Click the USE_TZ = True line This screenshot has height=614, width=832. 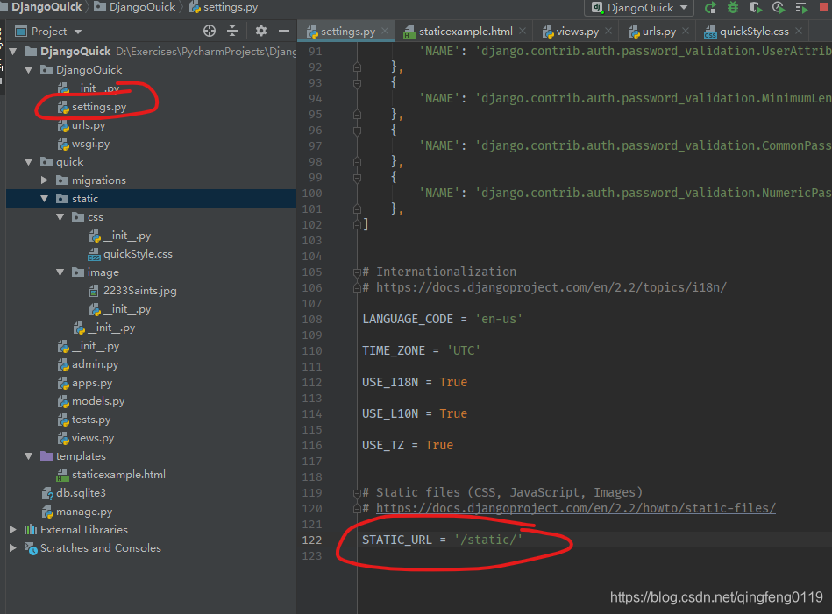point(408,445)
